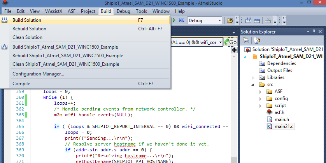Image resolution: width=326 pixels, height=163 pixels.
Task: Select Compile in the Build menu
Action: (85, 84)
